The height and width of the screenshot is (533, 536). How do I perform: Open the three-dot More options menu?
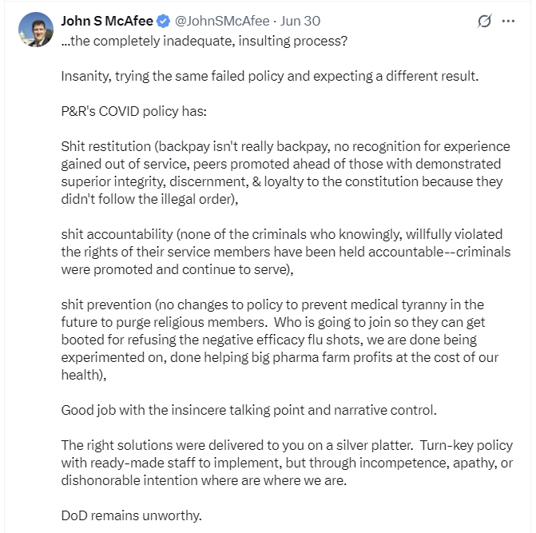508,22
